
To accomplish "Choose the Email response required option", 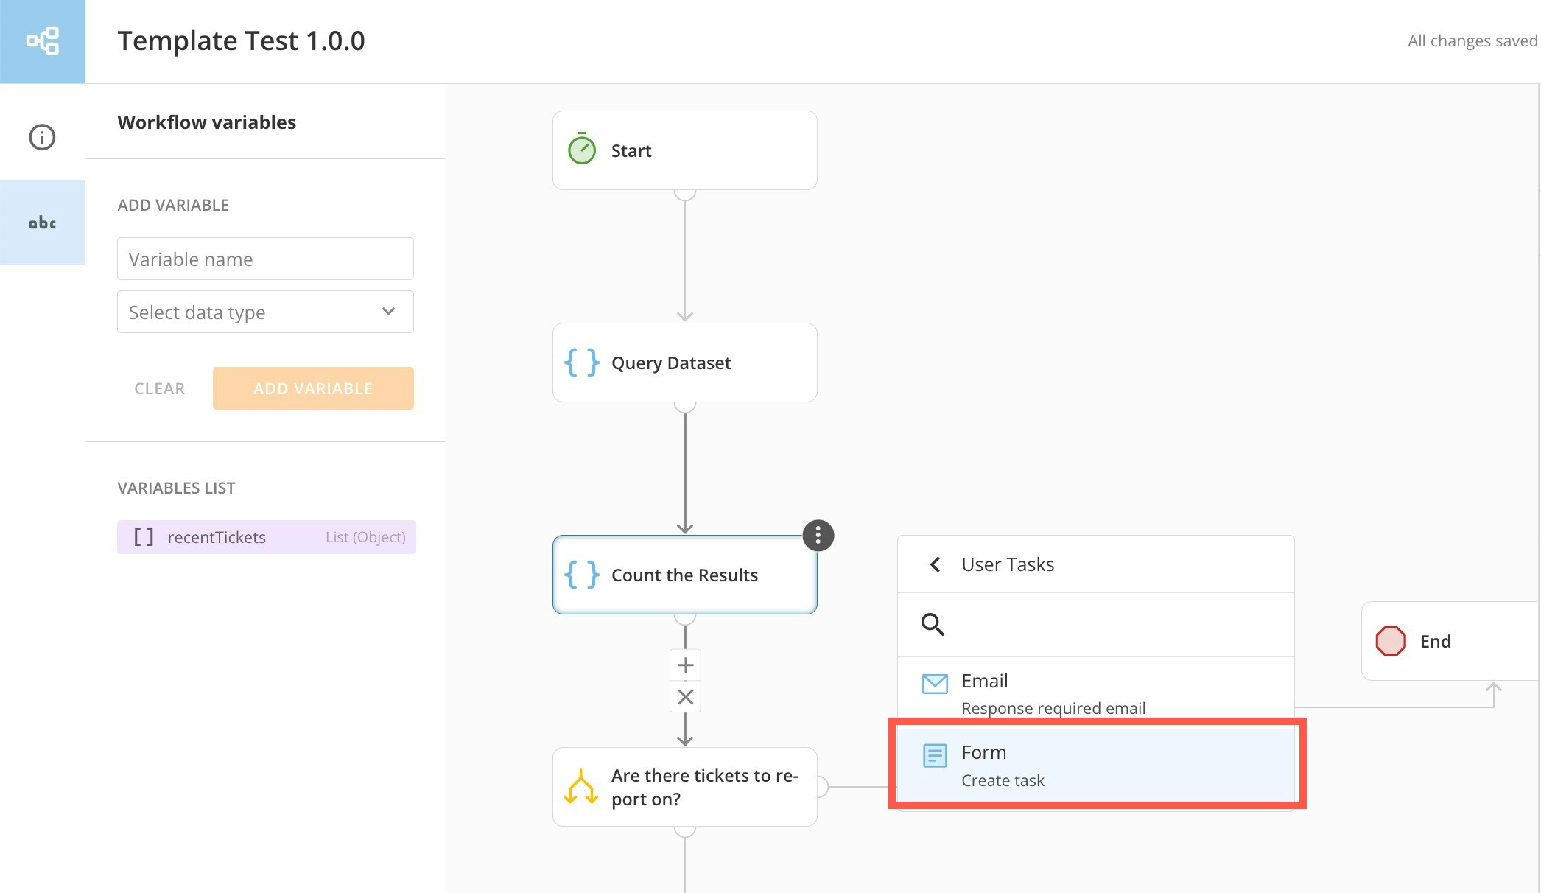I will pos(1096,693).
